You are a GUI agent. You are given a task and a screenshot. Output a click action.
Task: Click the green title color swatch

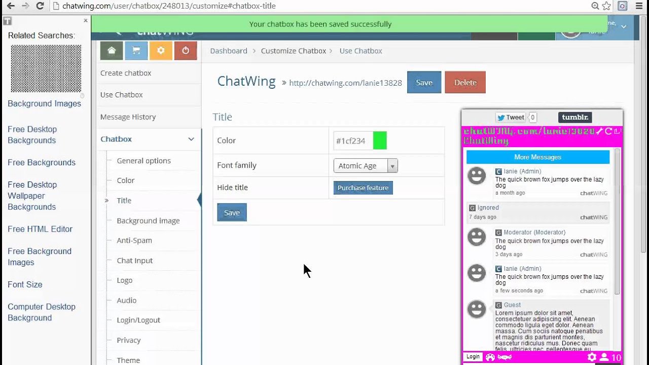click(380, 140)
